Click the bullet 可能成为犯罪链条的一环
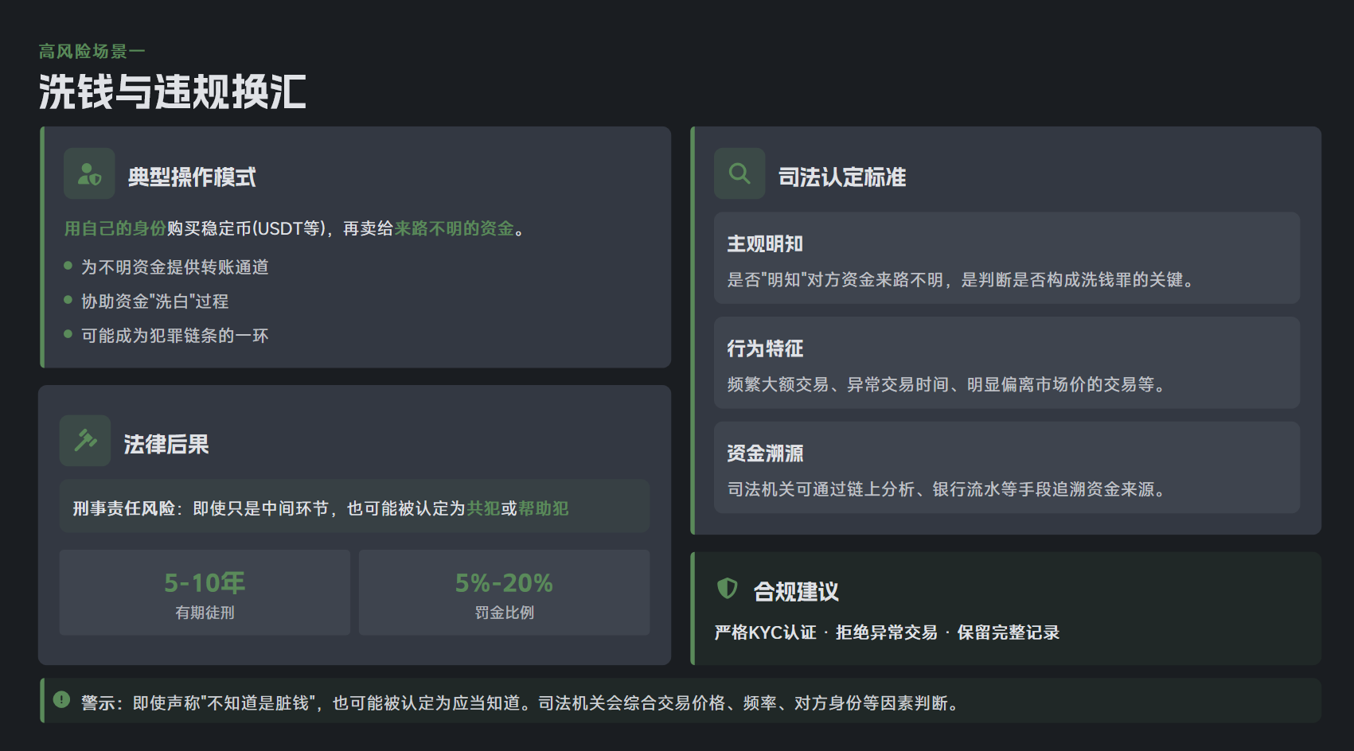 (175, 336)
